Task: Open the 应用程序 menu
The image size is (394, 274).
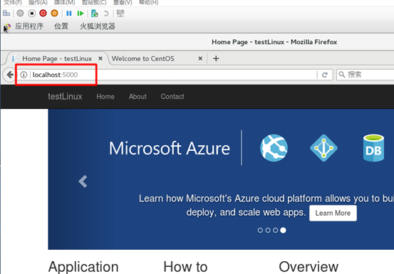Action: [x=29, y=26]
